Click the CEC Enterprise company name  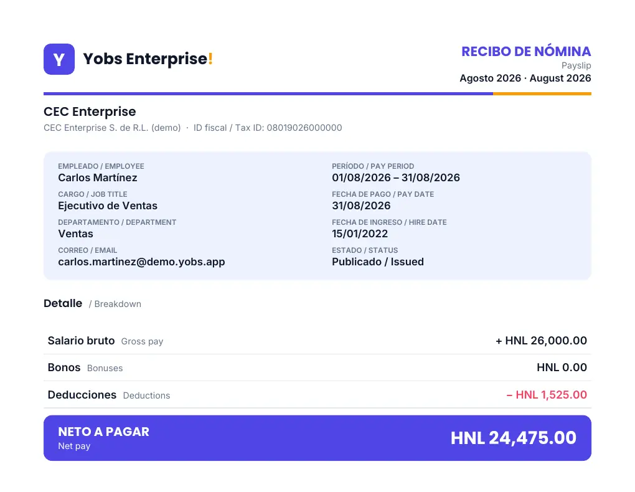(x=90, y=111)
